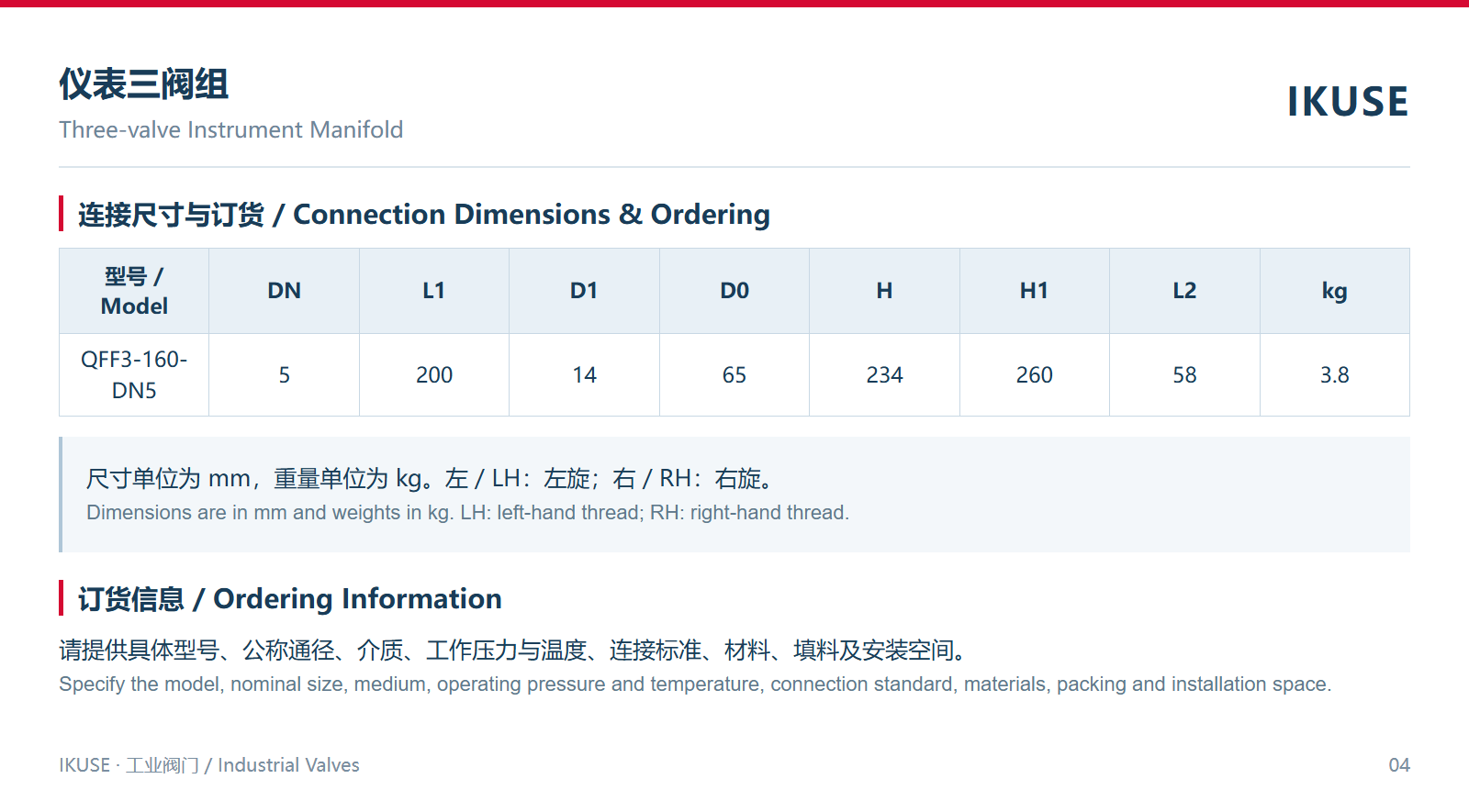Click the Chinese line '请提供具体型号'
The image size is (1469, 801).
tap(140, 651)
